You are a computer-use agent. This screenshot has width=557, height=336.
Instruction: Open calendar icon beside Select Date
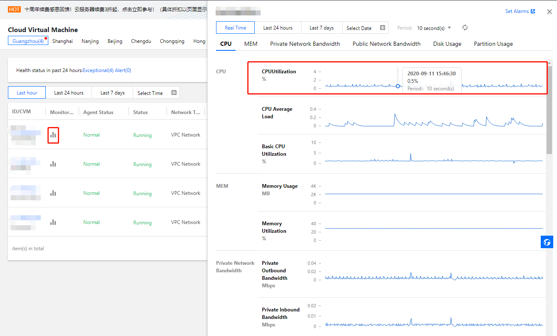click(382, 28)
